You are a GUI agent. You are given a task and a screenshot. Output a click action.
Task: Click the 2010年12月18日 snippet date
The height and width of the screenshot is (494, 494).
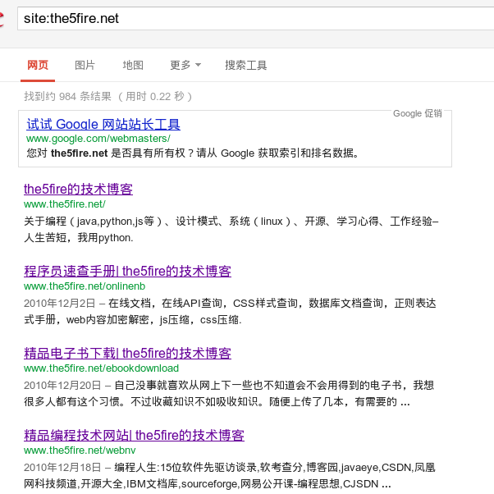pyautogui.click(x=62, y=468)
